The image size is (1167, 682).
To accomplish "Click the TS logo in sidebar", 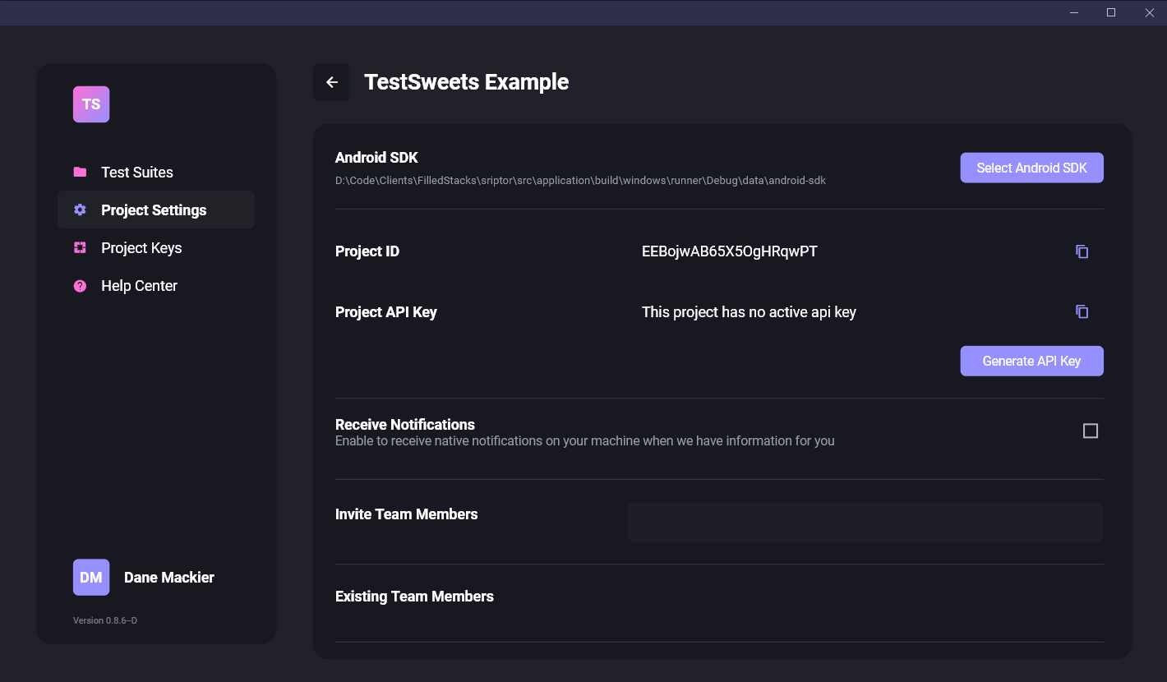I will click(x=91, y=104).
